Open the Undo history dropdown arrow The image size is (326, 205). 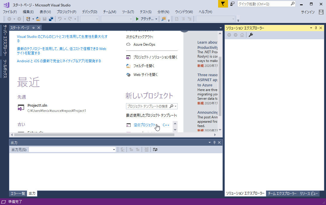[65, 19]
